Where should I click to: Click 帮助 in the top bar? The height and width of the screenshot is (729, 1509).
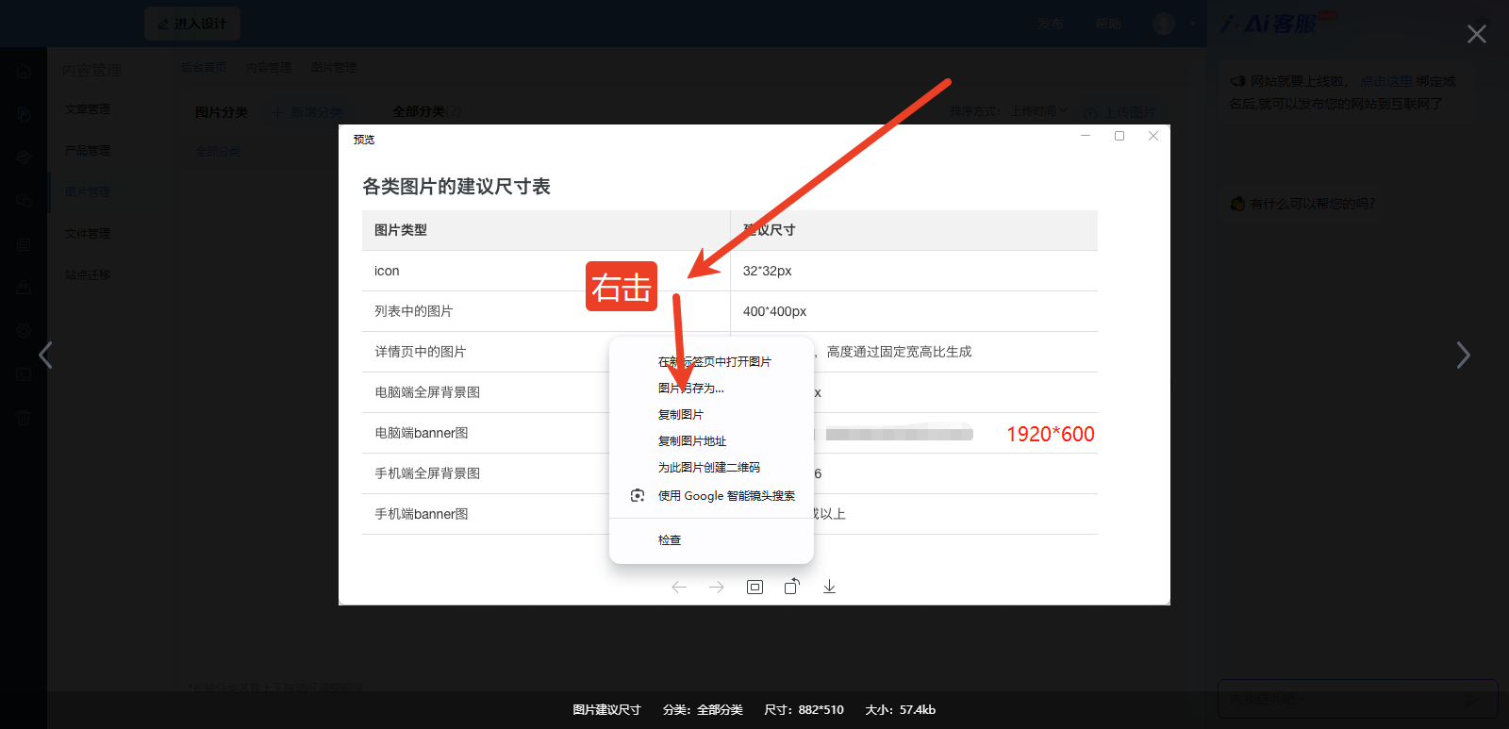[x=1108, y=24]
